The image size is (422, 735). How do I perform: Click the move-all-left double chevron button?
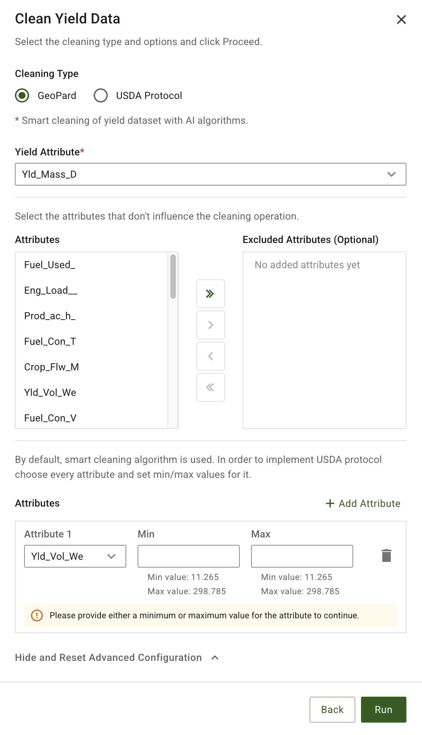210,387
